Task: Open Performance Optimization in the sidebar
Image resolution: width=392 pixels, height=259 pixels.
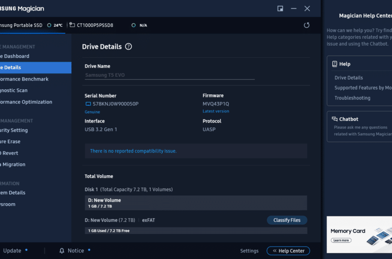Action: [36, 102]
